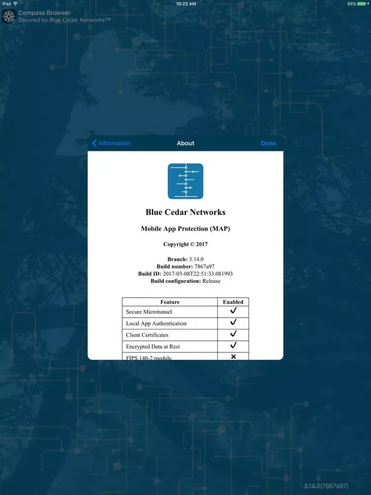Click the Build configuration Release value
Image resolution: width=371 pixels, height=495 pixels.
(211, 281)
